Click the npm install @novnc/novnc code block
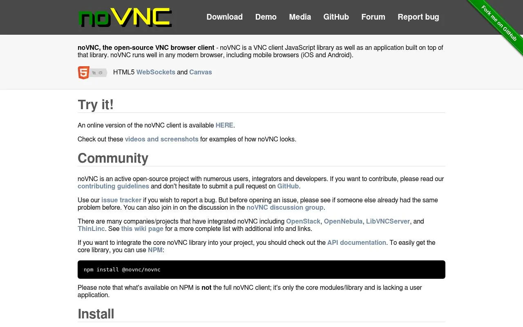The width and height of the screenshot is (523, 327). pyautogui.click(x=261, y=270)
